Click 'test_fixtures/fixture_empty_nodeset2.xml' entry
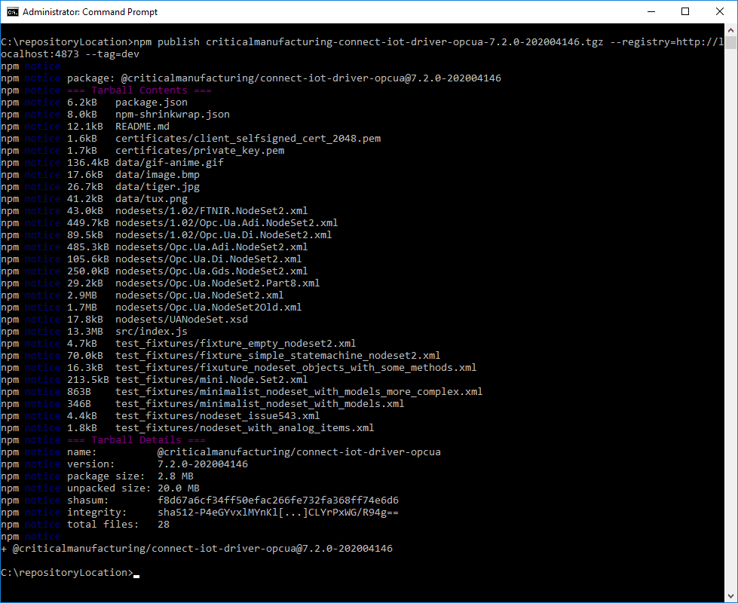 [235, 344]
